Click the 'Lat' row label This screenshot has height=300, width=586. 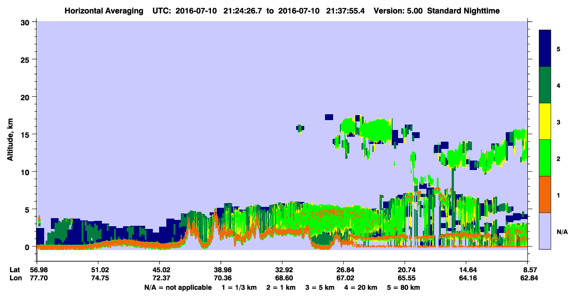click(x=14, y=270)
